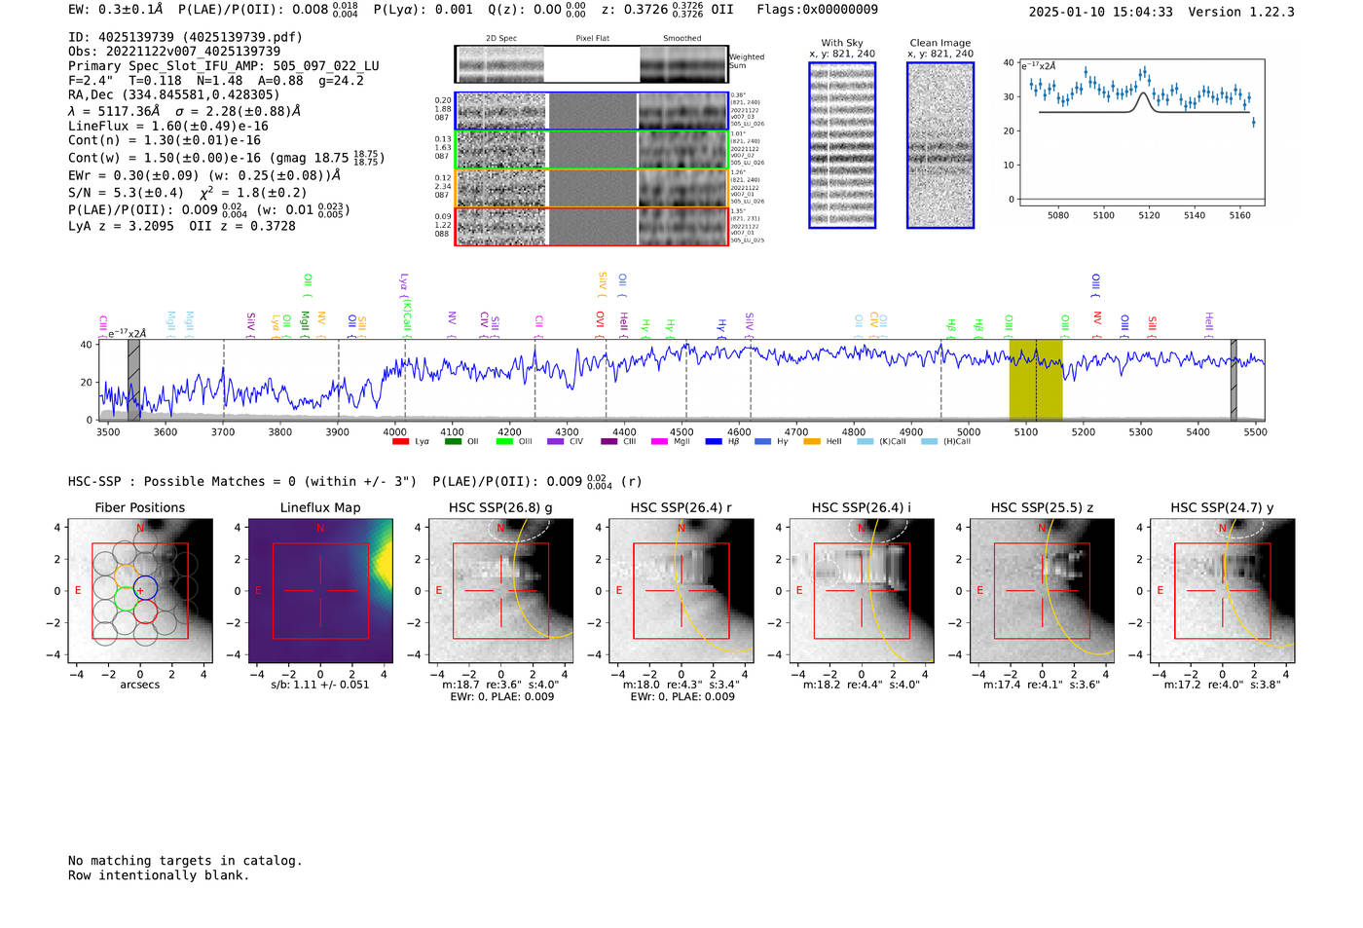Click the 'Obs: 20221122v007_4025139739' line
The height and width of the screenshot is (928, 1363).
(x=174, y=52)
